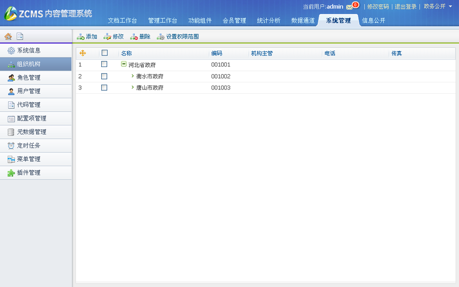
Task: Expand the 衡水市政府 tree node
Action: click(x=132, y=76)
